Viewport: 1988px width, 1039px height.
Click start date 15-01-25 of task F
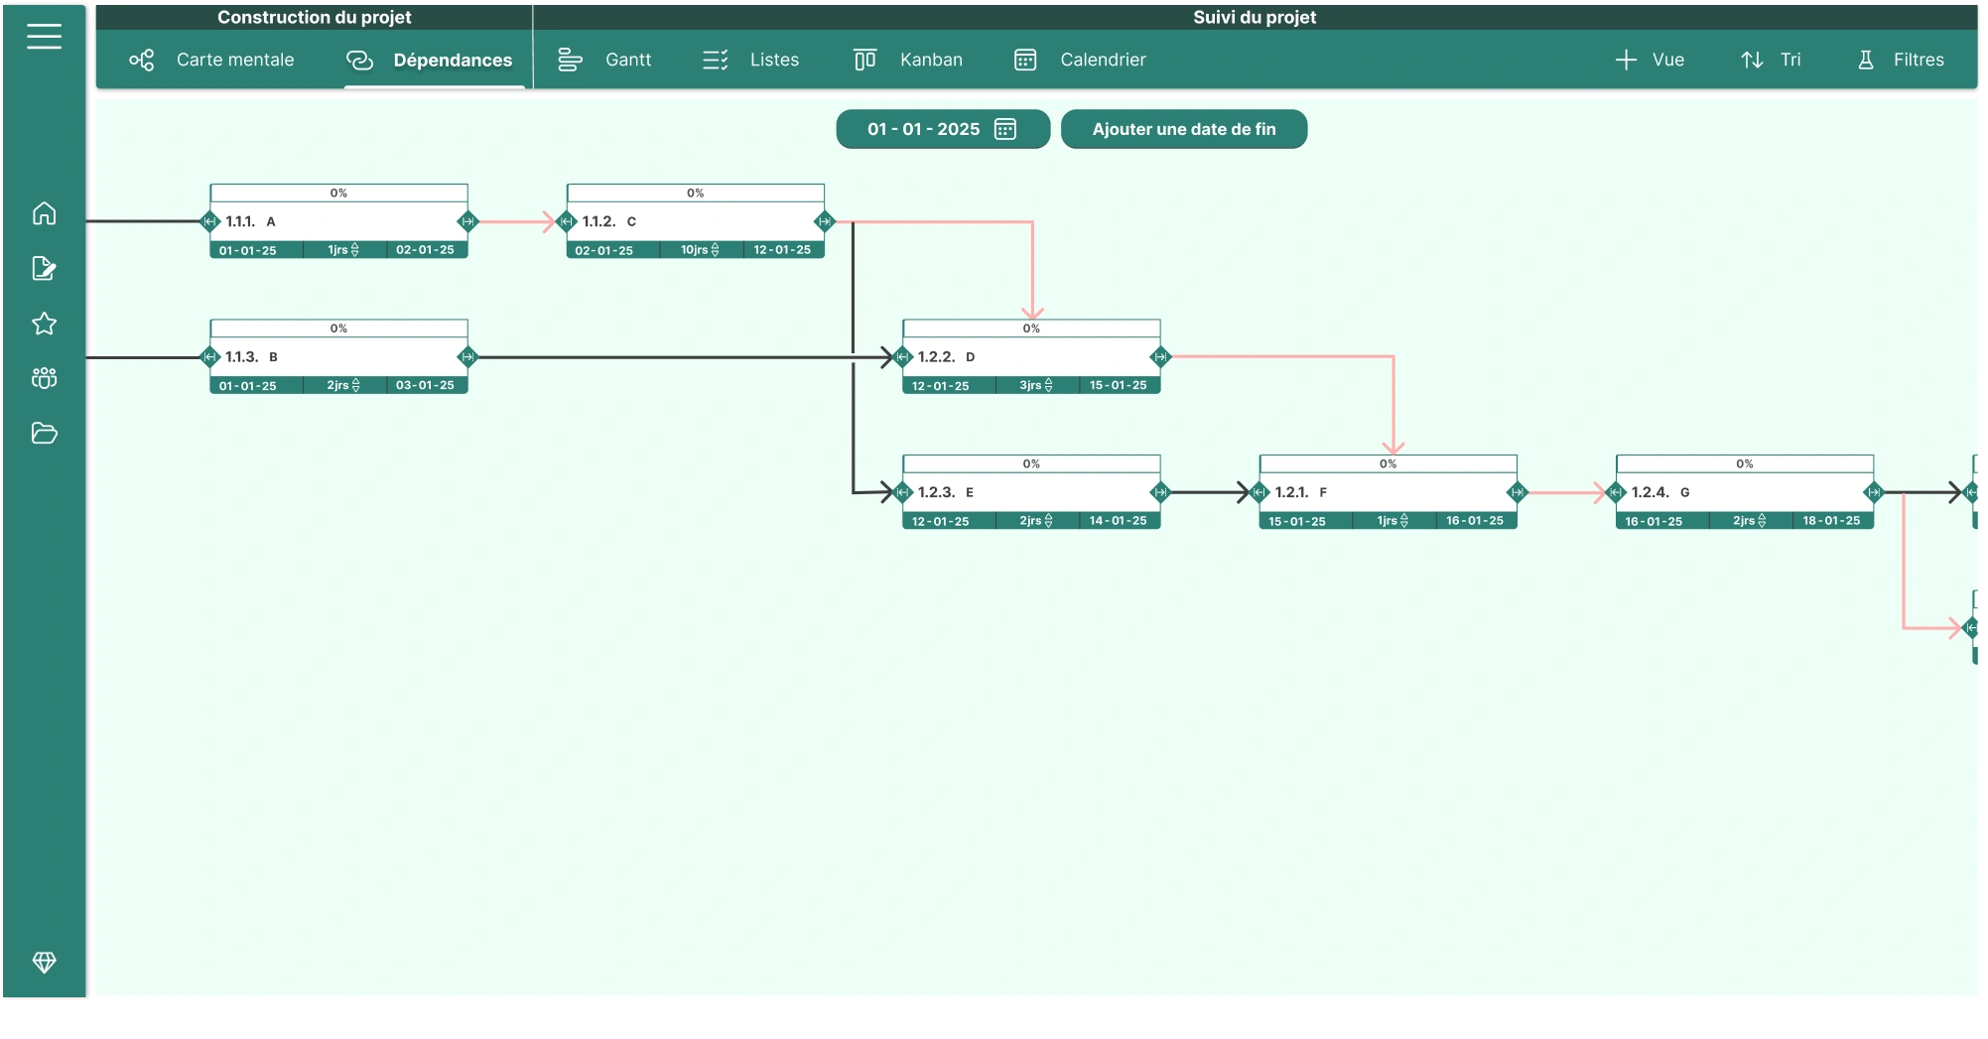[x=1297, y=520]
